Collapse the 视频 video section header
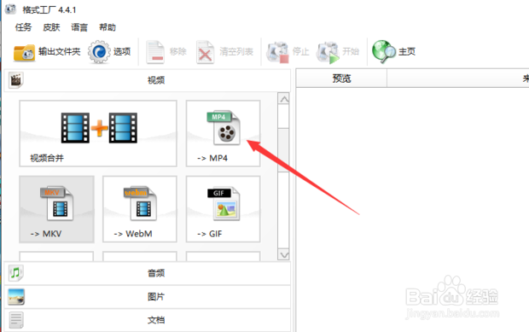The height and width of the screenshot is (332, 529). tap(147, 80)
